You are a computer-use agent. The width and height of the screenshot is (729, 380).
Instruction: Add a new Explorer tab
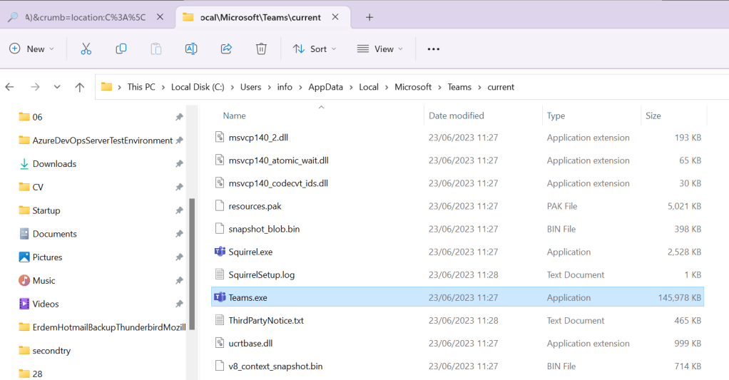(369, 17)
